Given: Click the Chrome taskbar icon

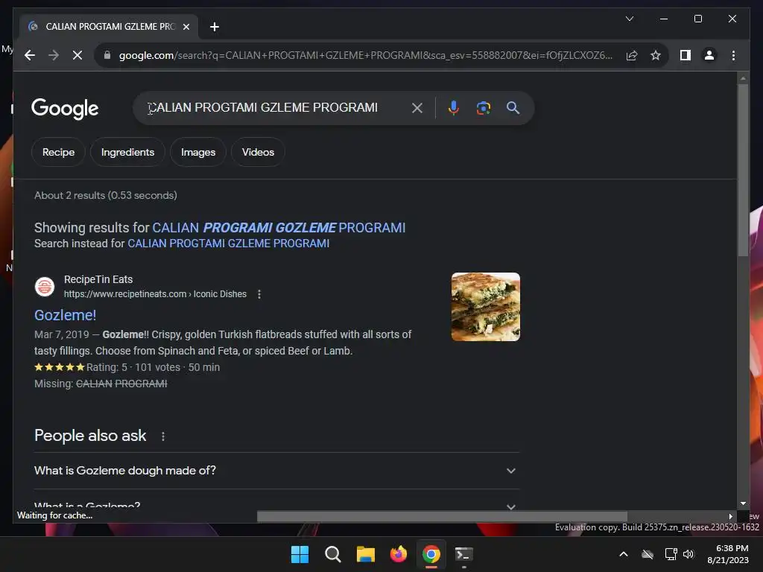Looking at the screenshot, I should coord(431,554).
